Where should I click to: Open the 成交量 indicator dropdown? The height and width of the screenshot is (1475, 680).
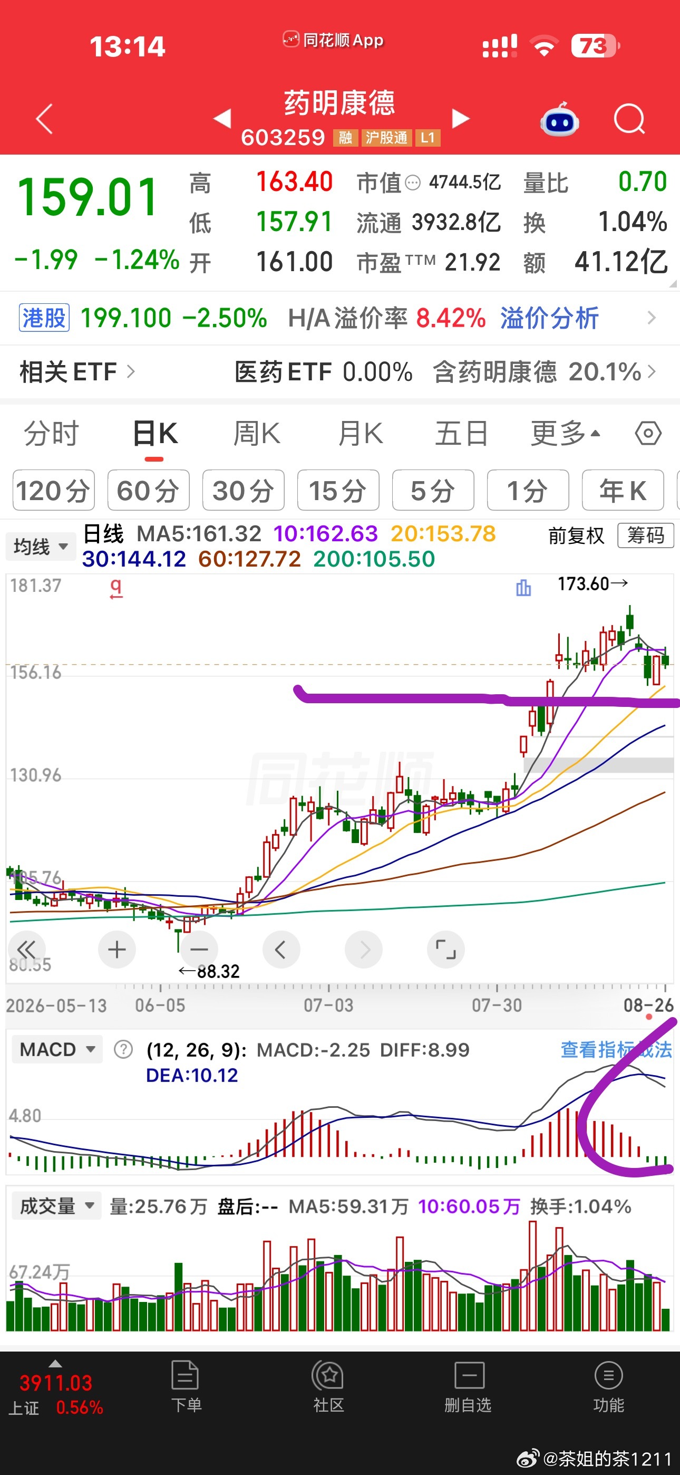57,1206
